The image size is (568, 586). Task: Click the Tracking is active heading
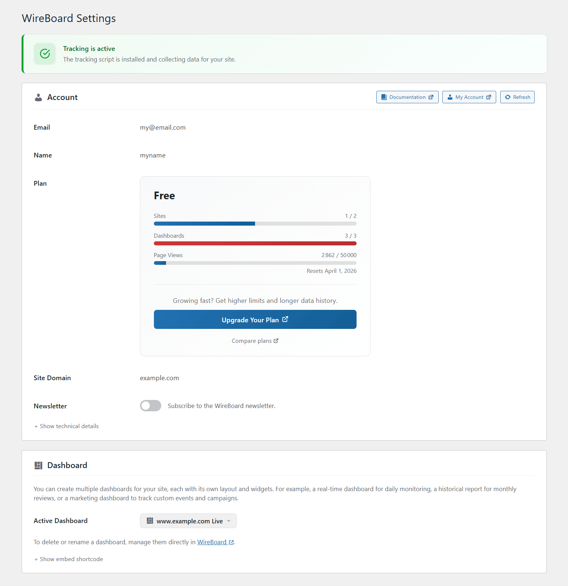[x=89, y=49]
